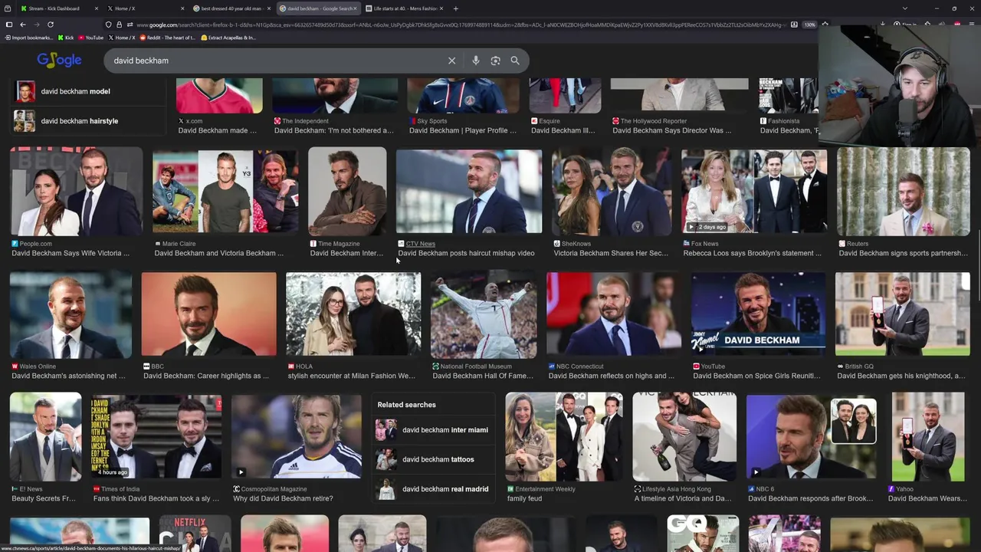
Task: Click the Google search input field
Action: pos(276,61)
